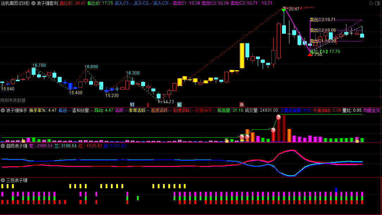The width and height of the screenshot is (382, 215).
Task: Click the blue down-triangle above 15.230
Action: pyautogui.click(x=106, y=91)
